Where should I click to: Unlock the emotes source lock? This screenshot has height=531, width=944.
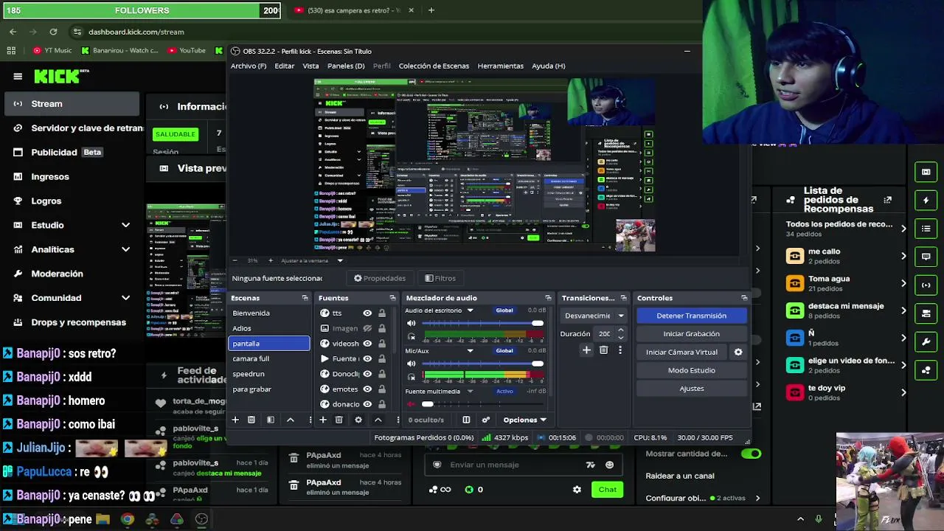[381, 389]
